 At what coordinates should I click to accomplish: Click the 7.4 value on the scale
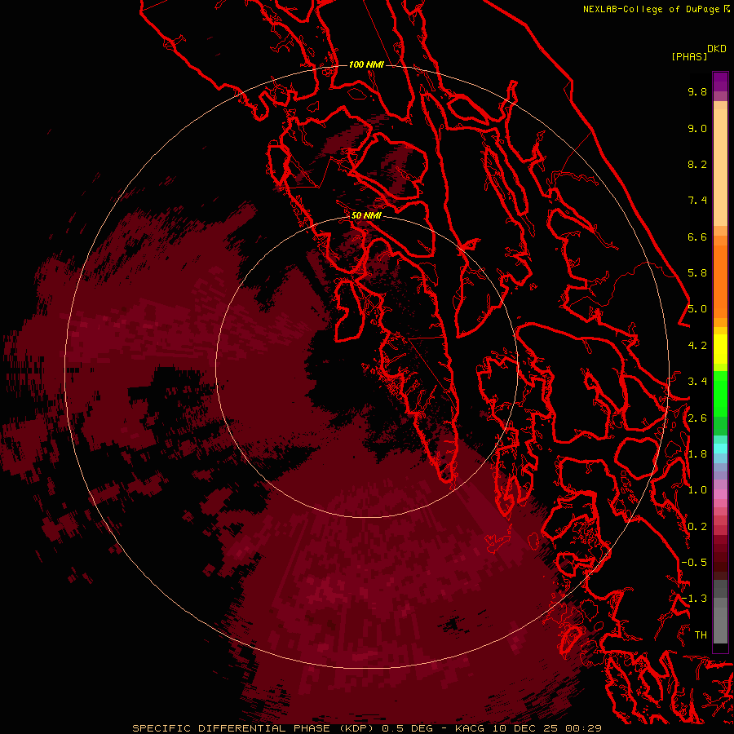(x=697, y=201)
